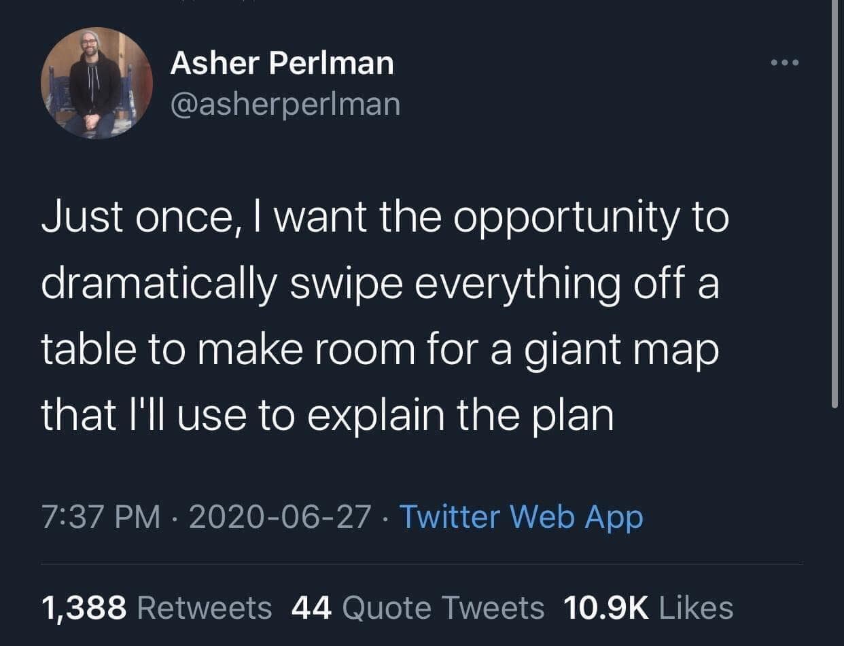The width and height of the screenshot is (844, 646).
Task: Open the Asher Perlman display name link
Action: (281, 64)
